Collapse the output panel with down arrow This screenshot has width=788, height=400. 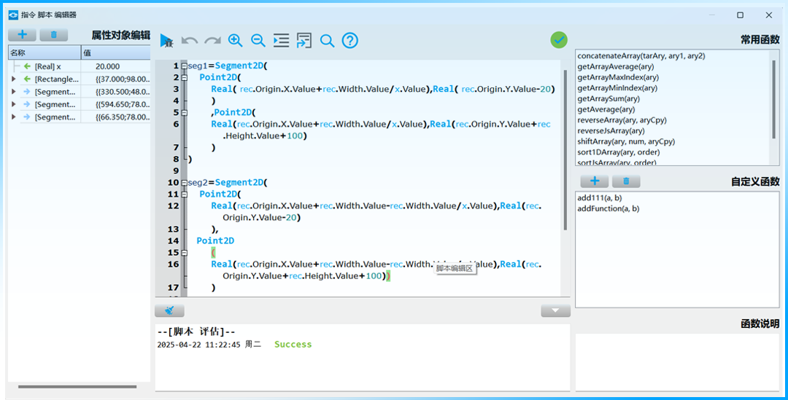[x=555, y=311]
